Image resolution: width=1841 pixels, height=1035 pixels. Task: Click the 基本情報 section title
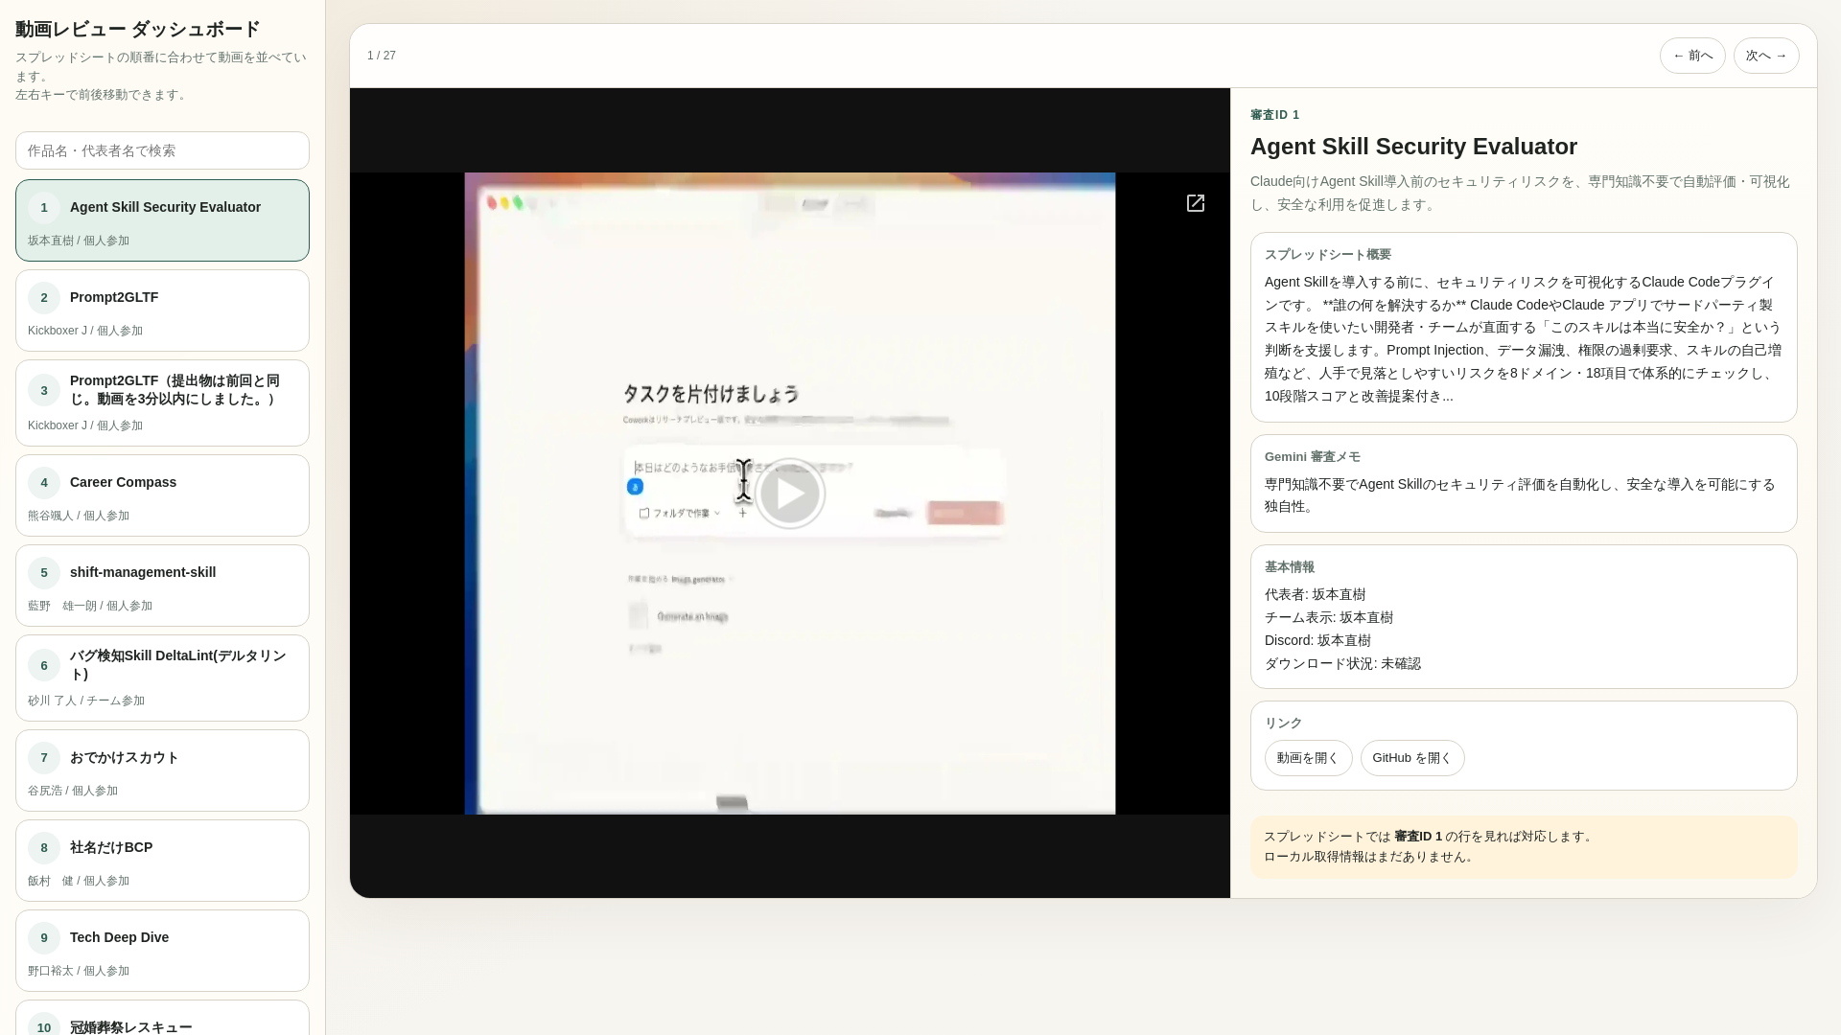[x=1290, y=567]
